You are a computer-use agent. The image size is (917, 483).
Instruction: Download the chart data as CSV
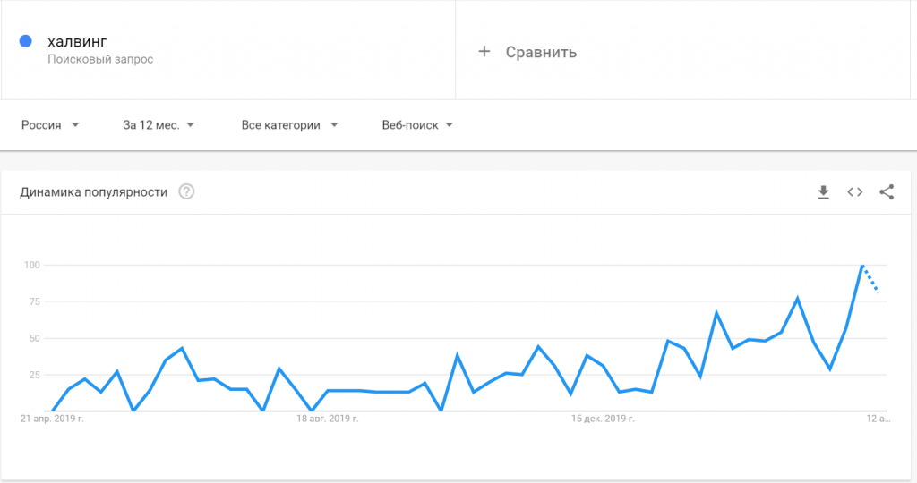click(823, 191)
